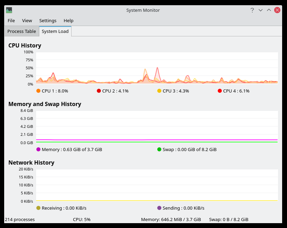Open the Settings menu
This screenshot has width=287, height=228.
48,20
